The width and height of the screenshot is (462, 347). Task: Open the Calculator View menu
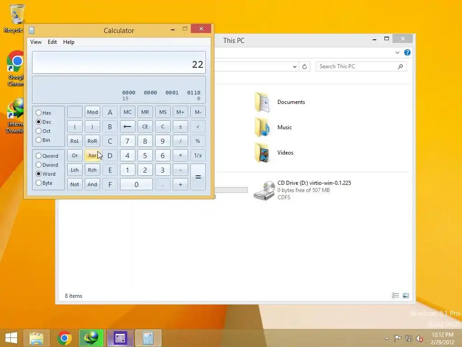36,42
